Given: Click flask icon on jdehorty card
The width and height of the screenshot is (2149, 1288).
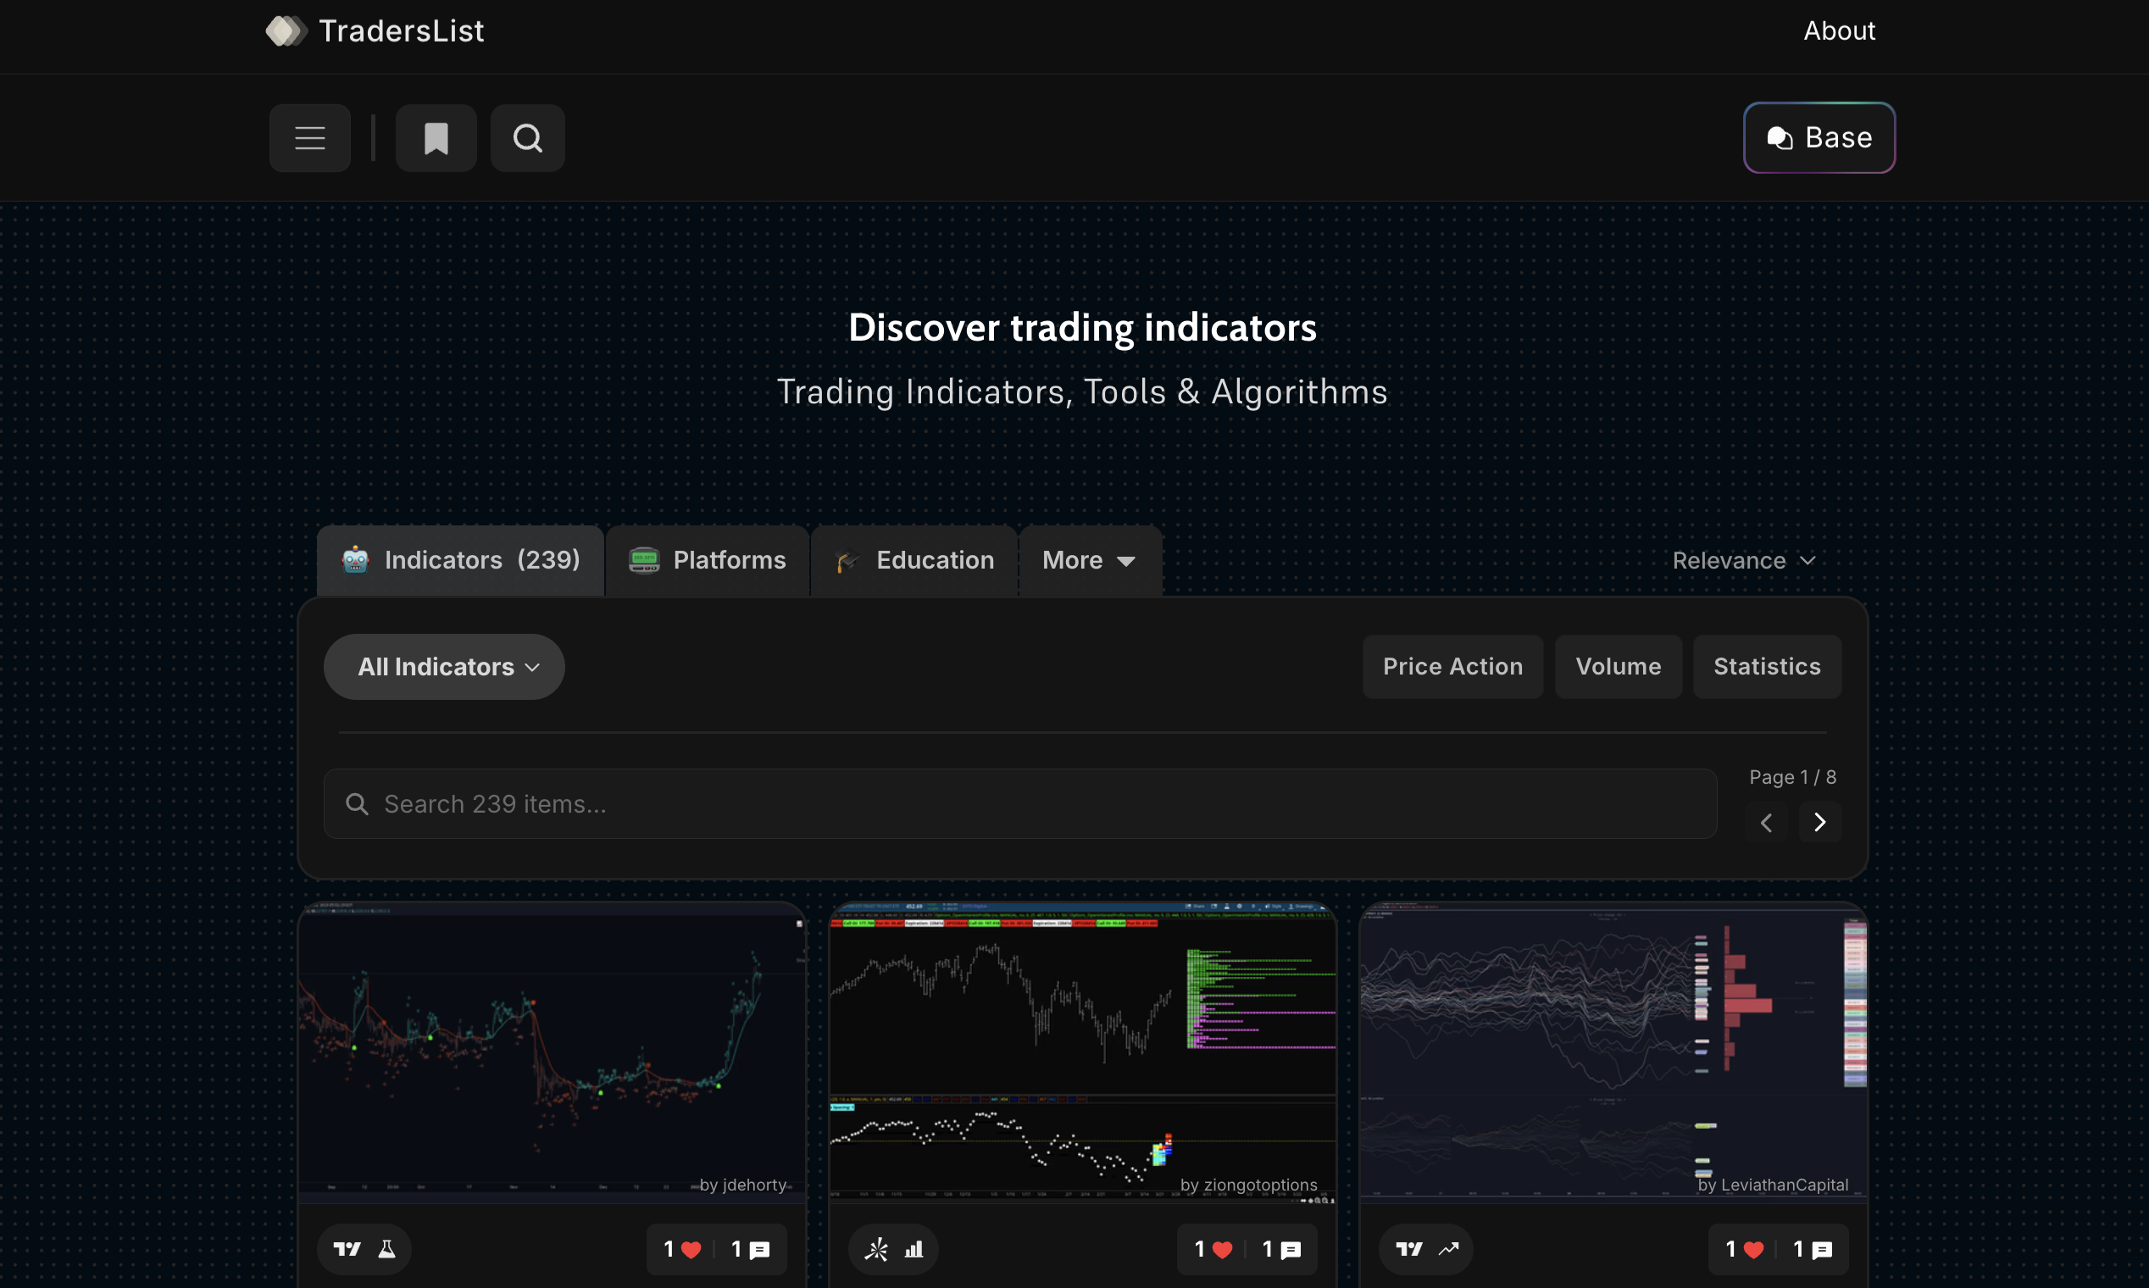Looking at the screenshot, I should (x=386, y=1249).
